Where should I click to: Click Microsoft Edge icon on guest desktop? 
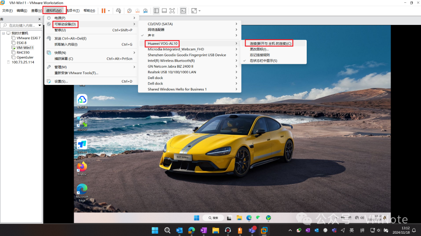tap(82, 192)
